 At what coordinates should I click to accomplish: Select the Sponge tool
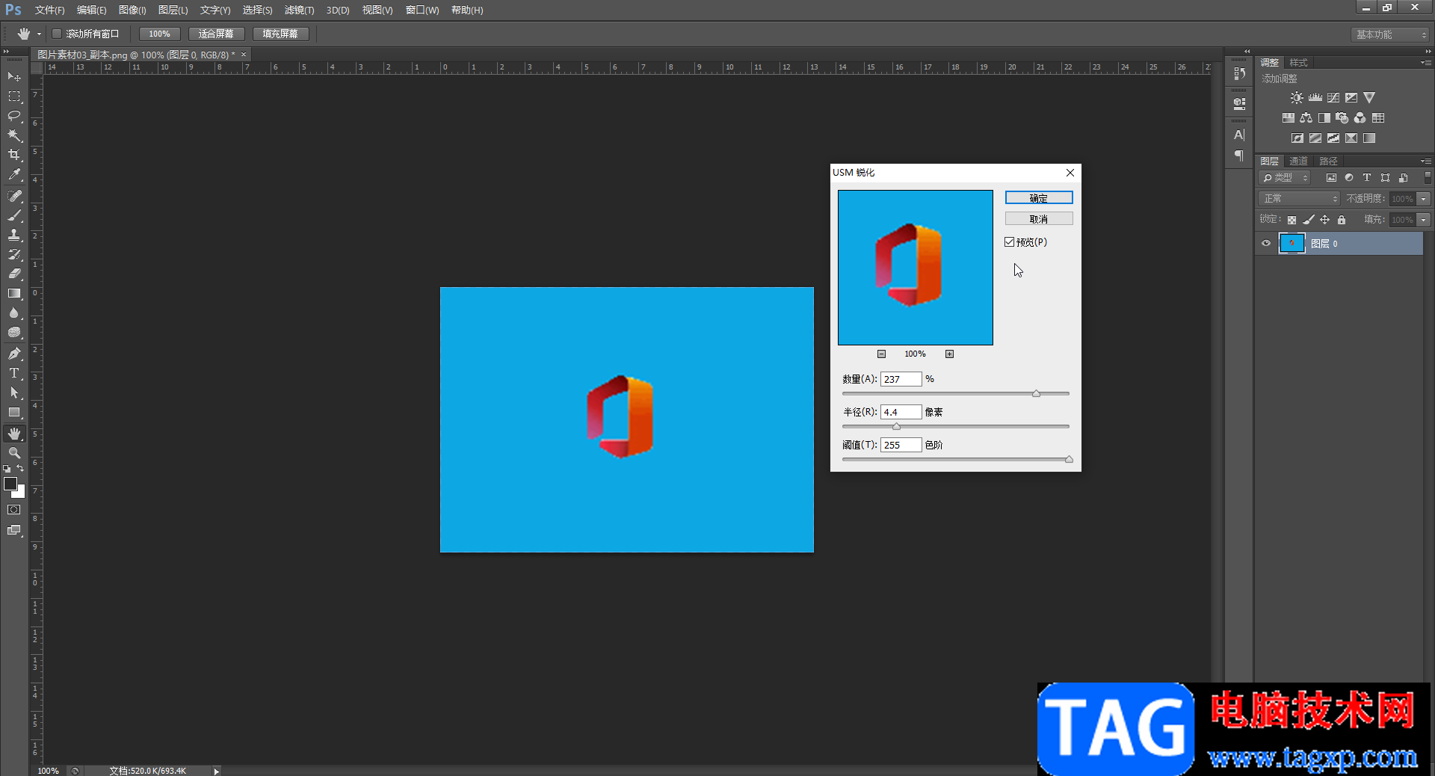pyautogui.click(x=14, y=332)
